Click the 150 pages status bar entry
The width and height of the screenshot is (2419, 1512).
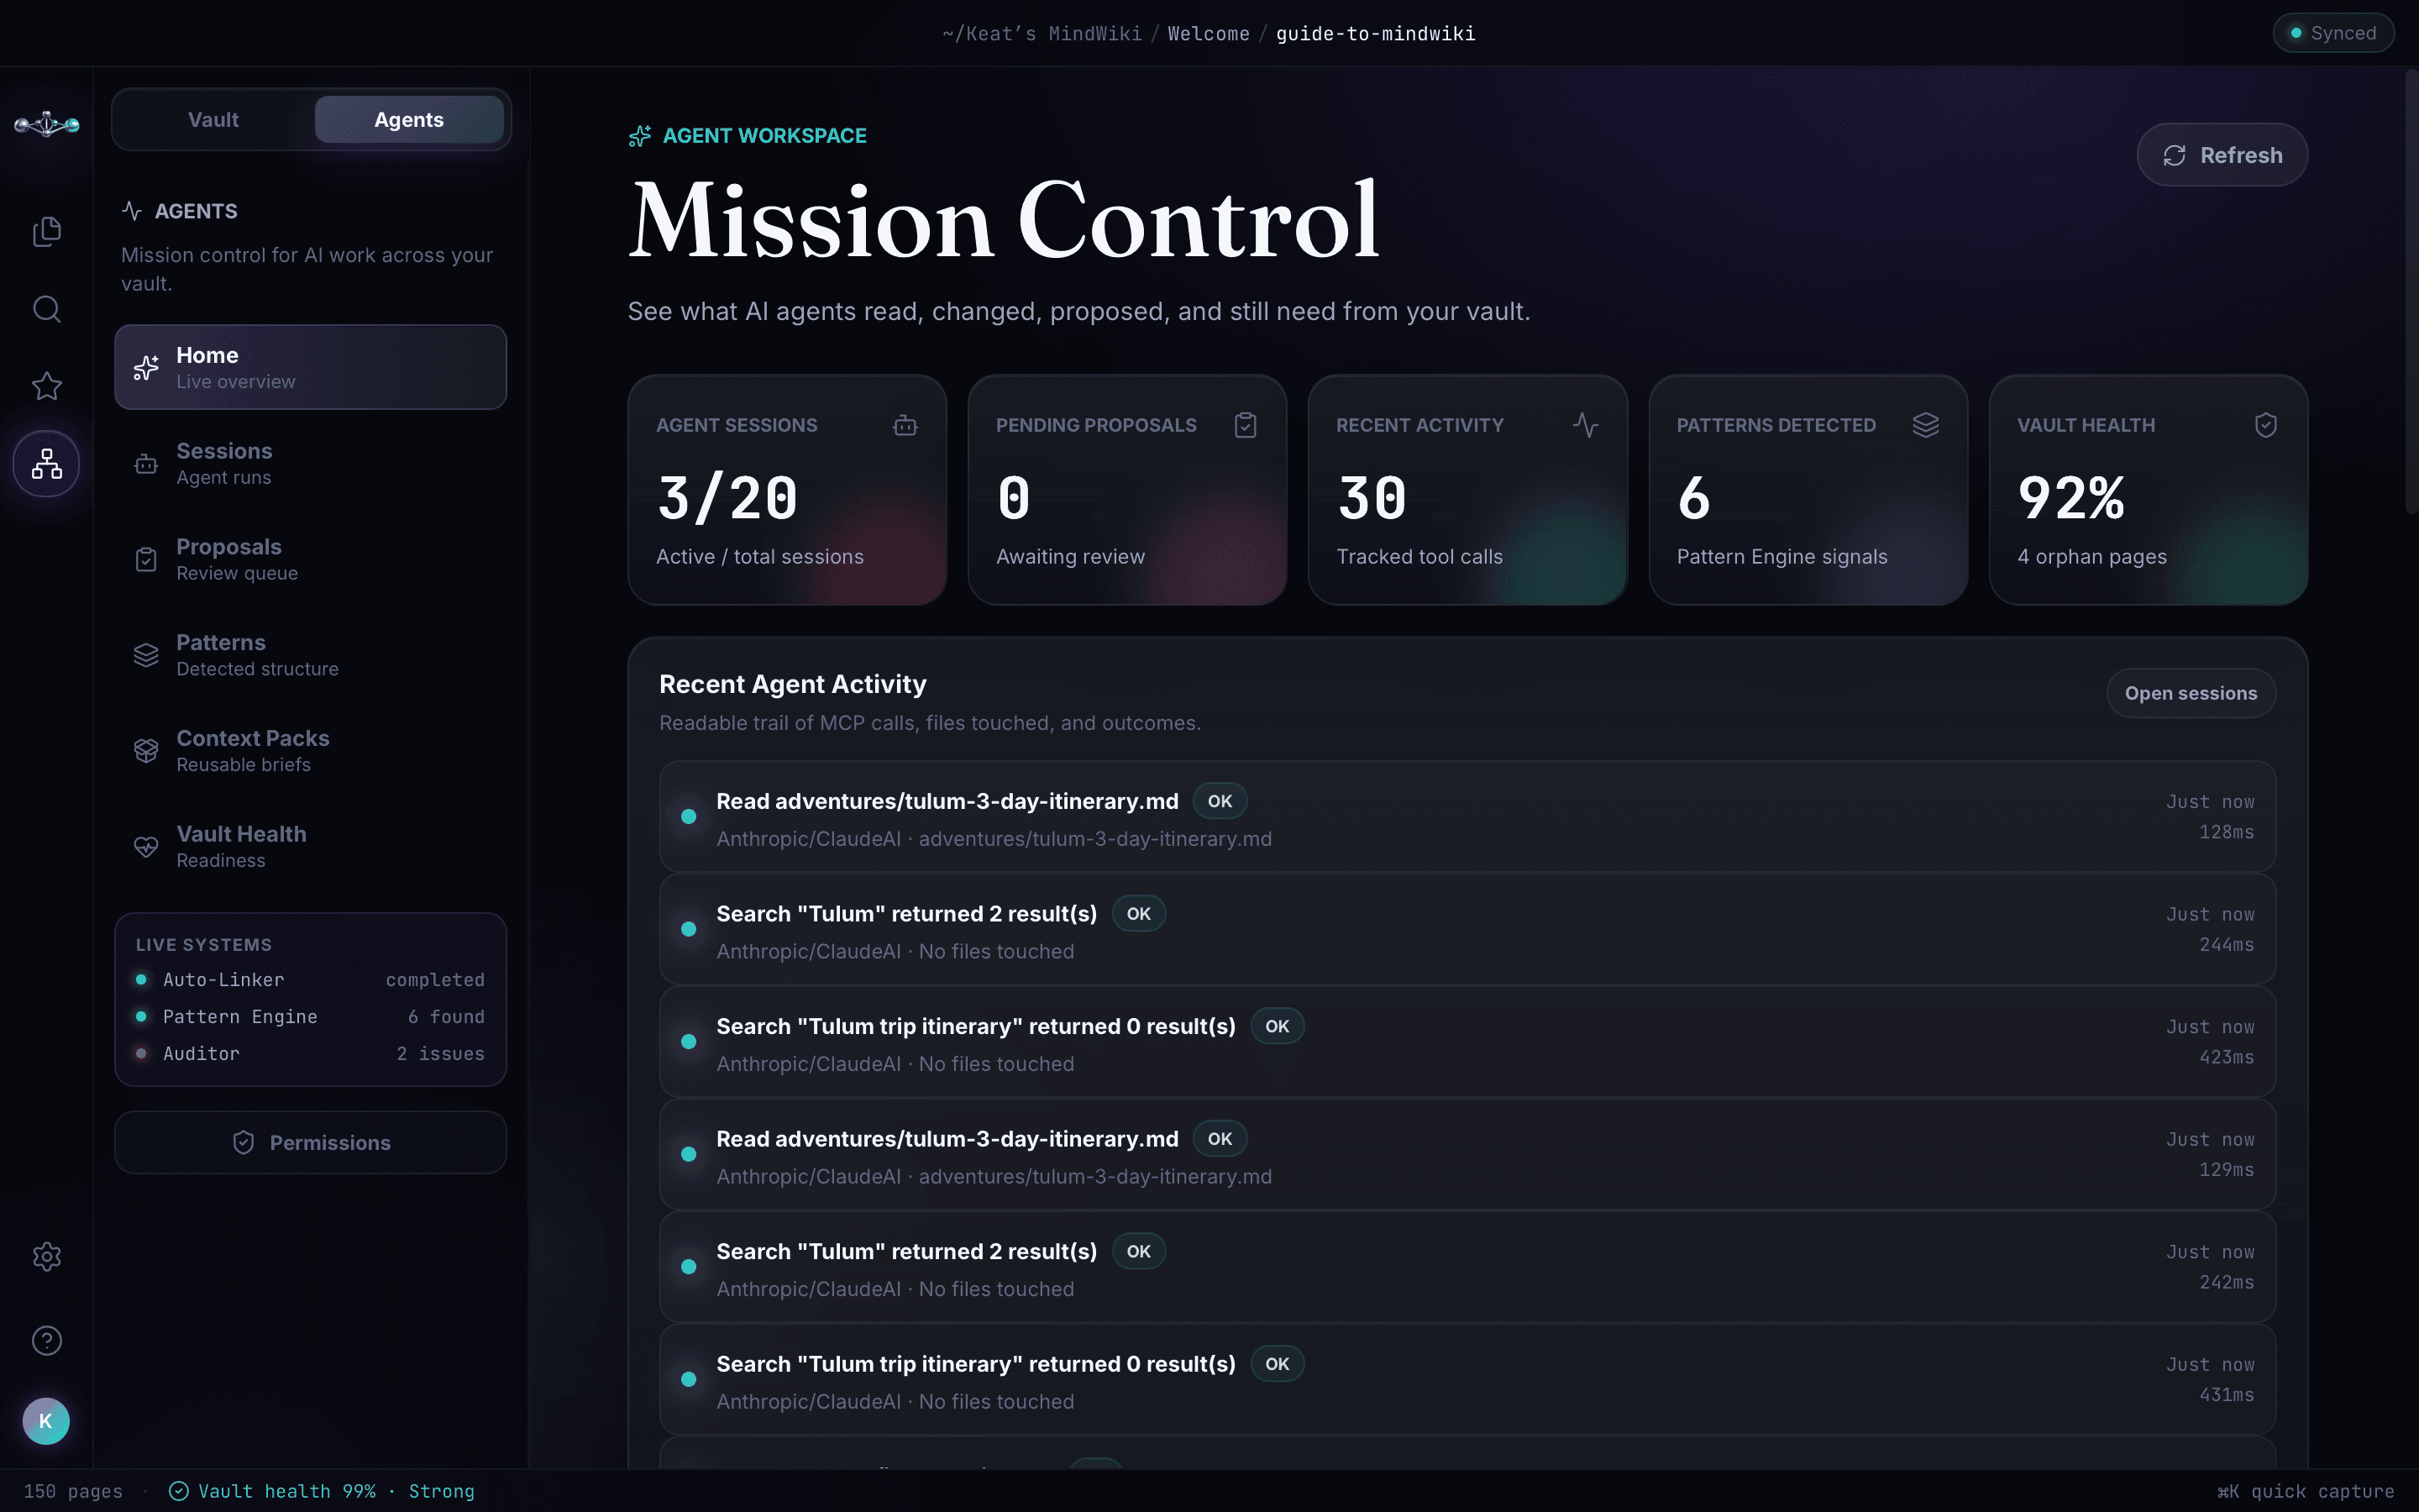(x=73, y=1491)
